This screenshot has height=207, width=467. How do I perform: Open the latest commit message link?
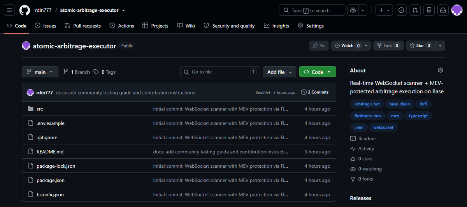coord(125,93)
